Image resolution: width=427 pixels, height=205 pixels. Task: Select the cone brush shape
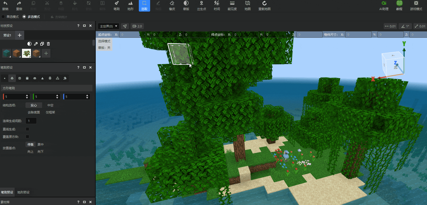click(42, 78)
